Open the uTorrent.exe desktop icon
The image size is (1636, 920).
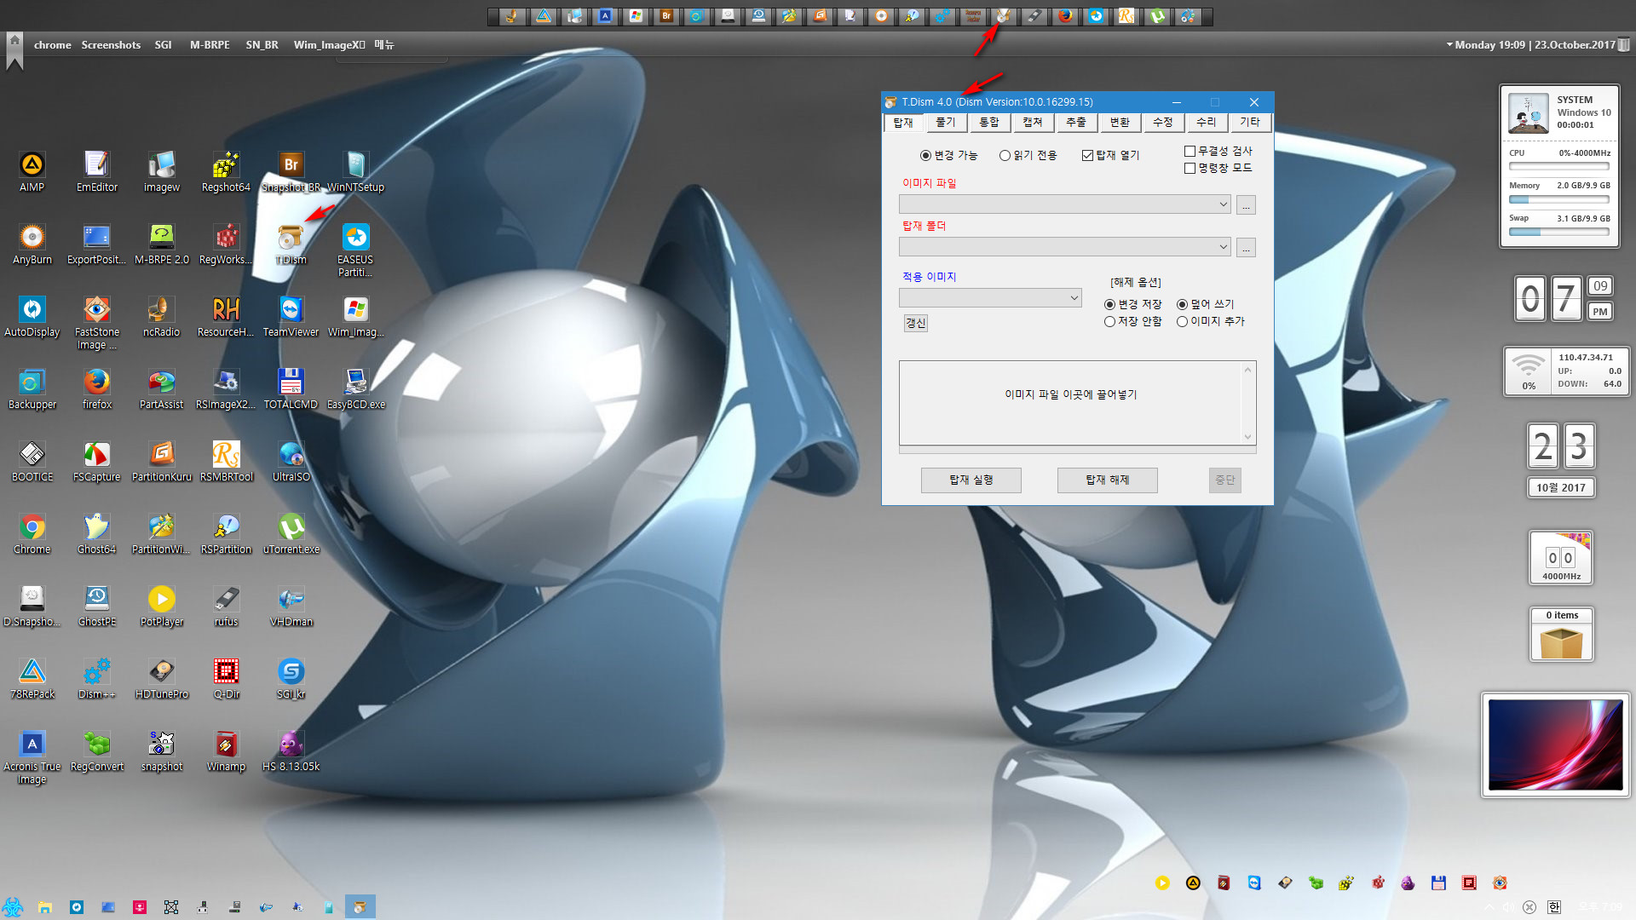pos(291,533)
